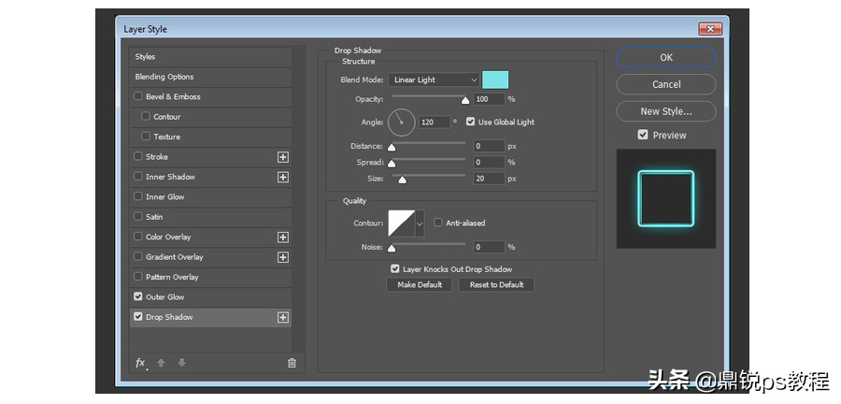Screen dimensions: 841x404
Task: Click the Spread slider handle
Action: click(x=392, y=164)
